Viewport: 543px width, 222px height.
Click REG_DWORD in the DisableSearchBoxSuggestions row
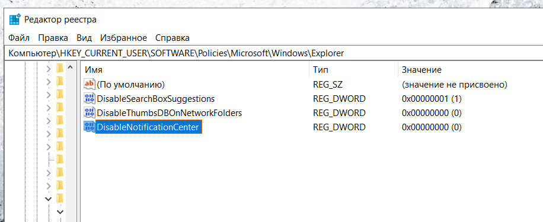[339, 99]
